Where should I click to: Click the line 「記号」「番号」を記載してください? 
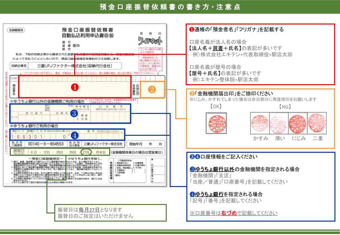(x=226, y=200)
